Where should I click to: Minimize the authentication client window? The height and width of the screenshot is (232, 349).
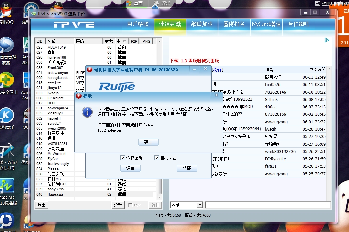(194, 69)
